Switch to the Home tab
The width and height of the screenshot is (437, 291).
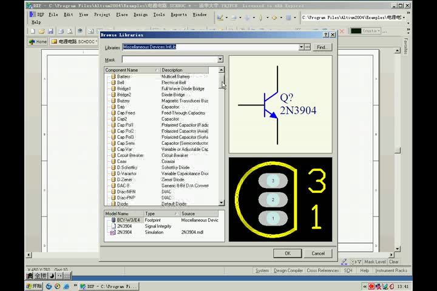click(38, 41)
